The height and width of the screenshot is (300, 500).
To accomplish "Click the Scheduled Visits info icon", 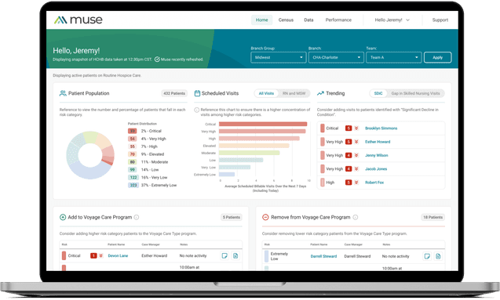I will coord(197,110).
